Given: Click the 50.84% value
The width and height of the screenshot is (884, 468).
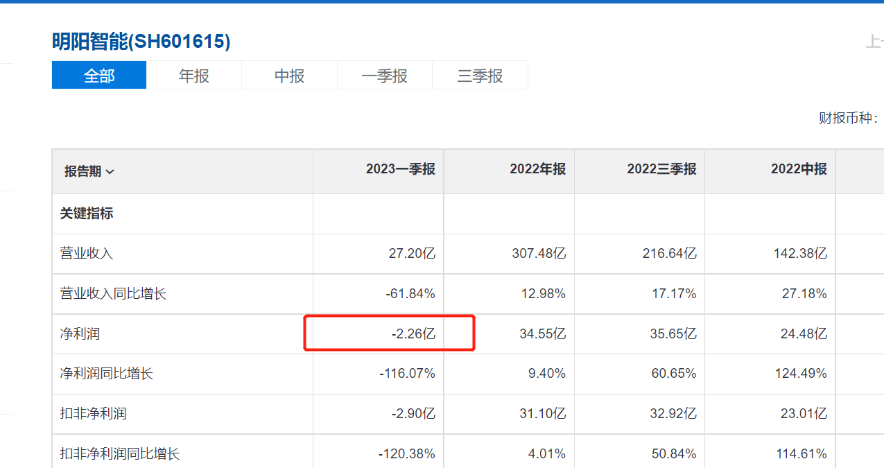Looking at the screenshot, I should (x=674, y=454).
